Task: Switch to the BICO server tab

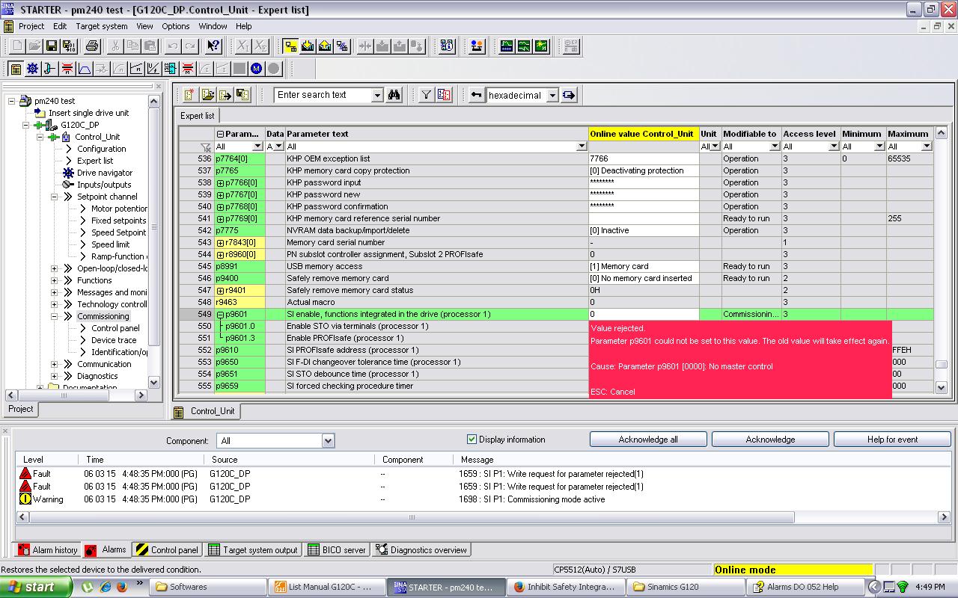Action: [336, 550]
